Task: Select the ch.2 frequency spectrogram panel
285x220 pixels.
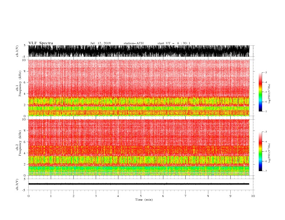Action: (x=139, y=147)
